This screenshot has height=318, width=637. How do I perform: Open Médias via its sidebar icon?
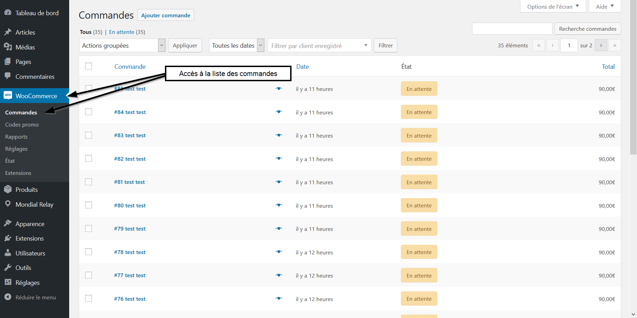(8, 47)
